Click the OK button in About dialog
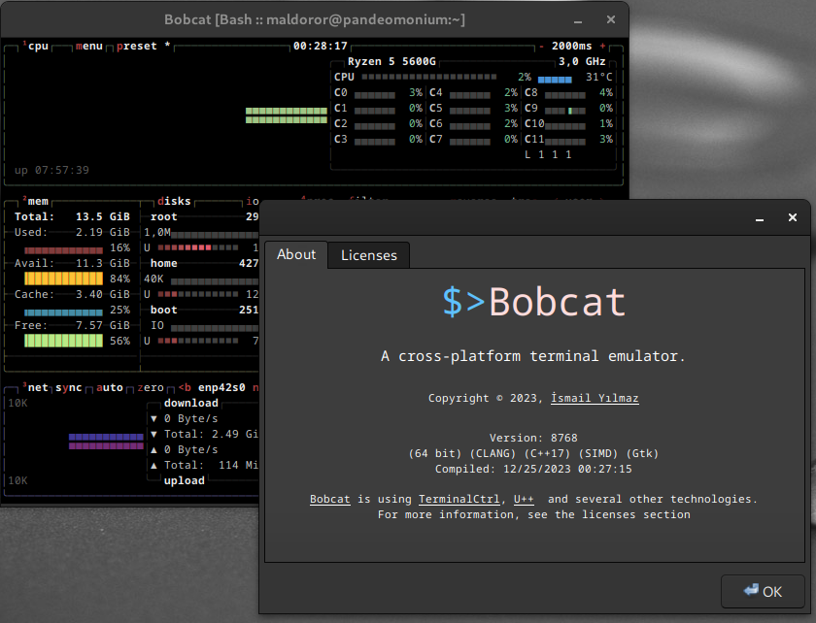This screenshot has height=623, width=816. [763, 591]
